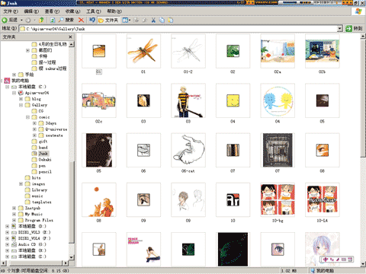
Task: Close the 文件夹 folder pane
Action: pyautogui.click(x=70, y=37)
